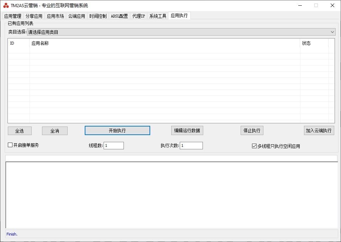The image size is (341, 242).
Task: Expand the 类目选择 category dropdown
Action: (x=181, y=32)
